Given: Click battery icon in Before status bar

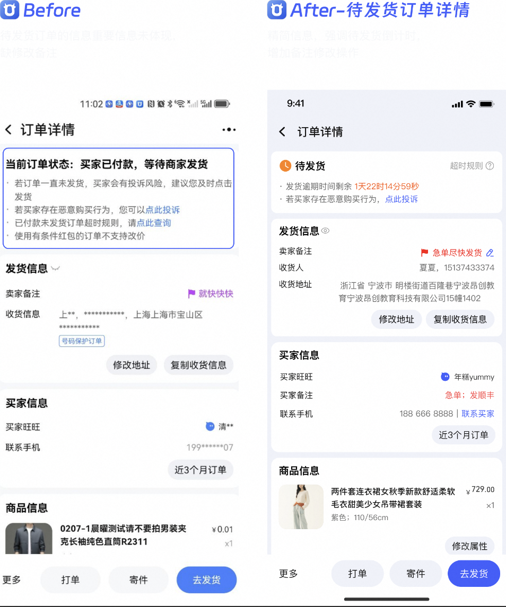Looking at the screenshot, I should tap(222, 104).
